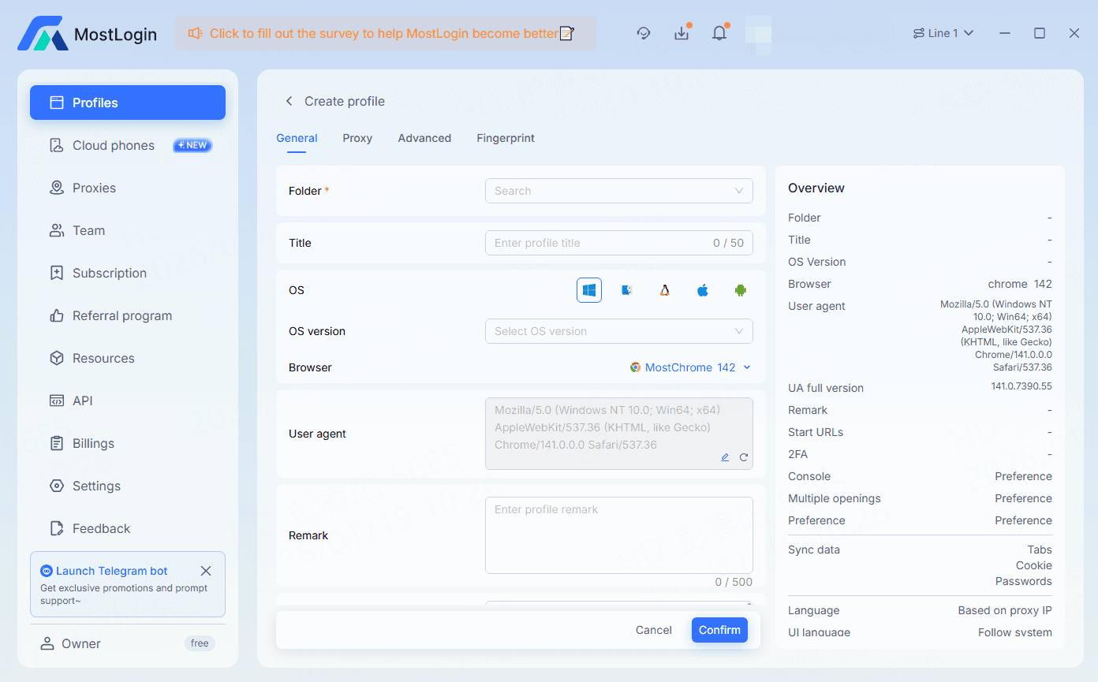Select the Windows OS option
1098x682 pixels.
[x=588, y=289]
